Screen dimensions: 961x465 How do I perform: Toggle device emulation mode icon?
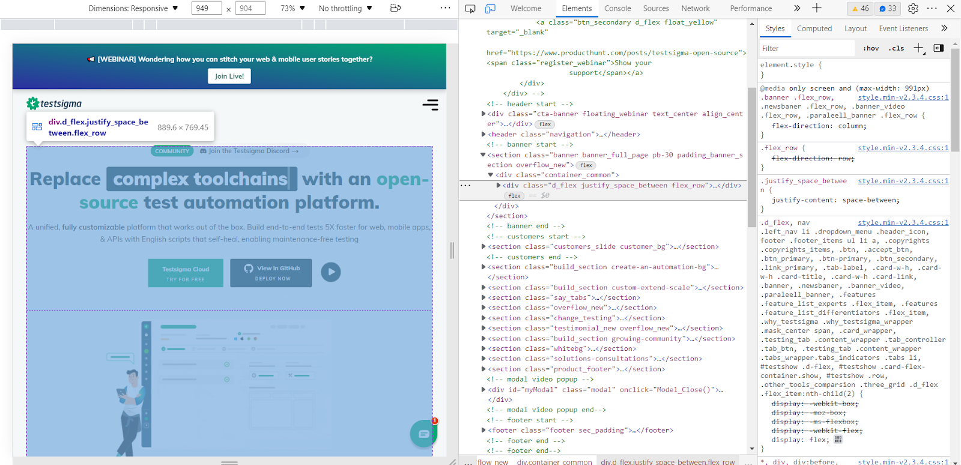coord(490,8)
